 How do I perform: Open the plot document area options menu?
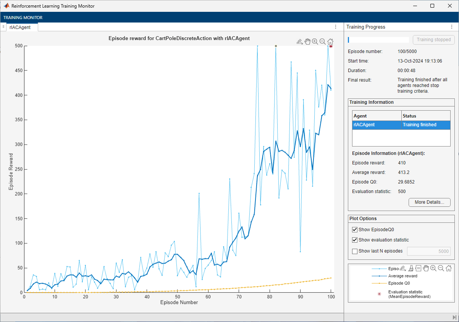click(336, 27)
